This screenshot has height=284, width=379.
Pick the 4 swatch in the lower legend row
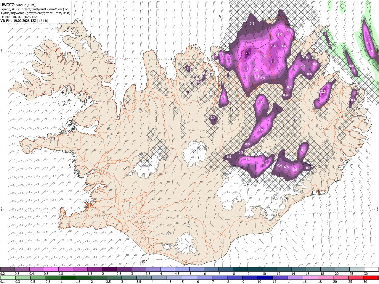159,277
